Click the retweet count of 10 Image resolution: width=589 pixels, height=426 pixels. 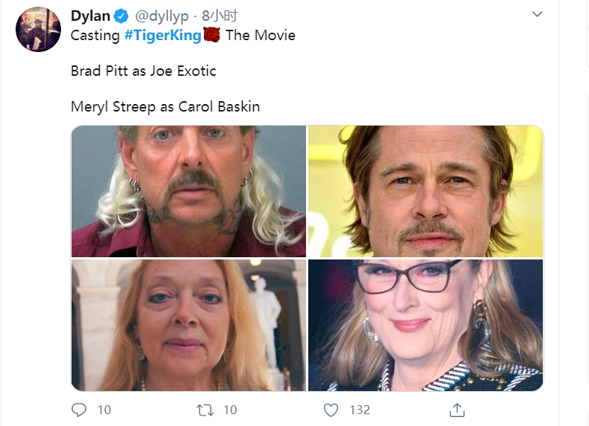tap(230, 410)
